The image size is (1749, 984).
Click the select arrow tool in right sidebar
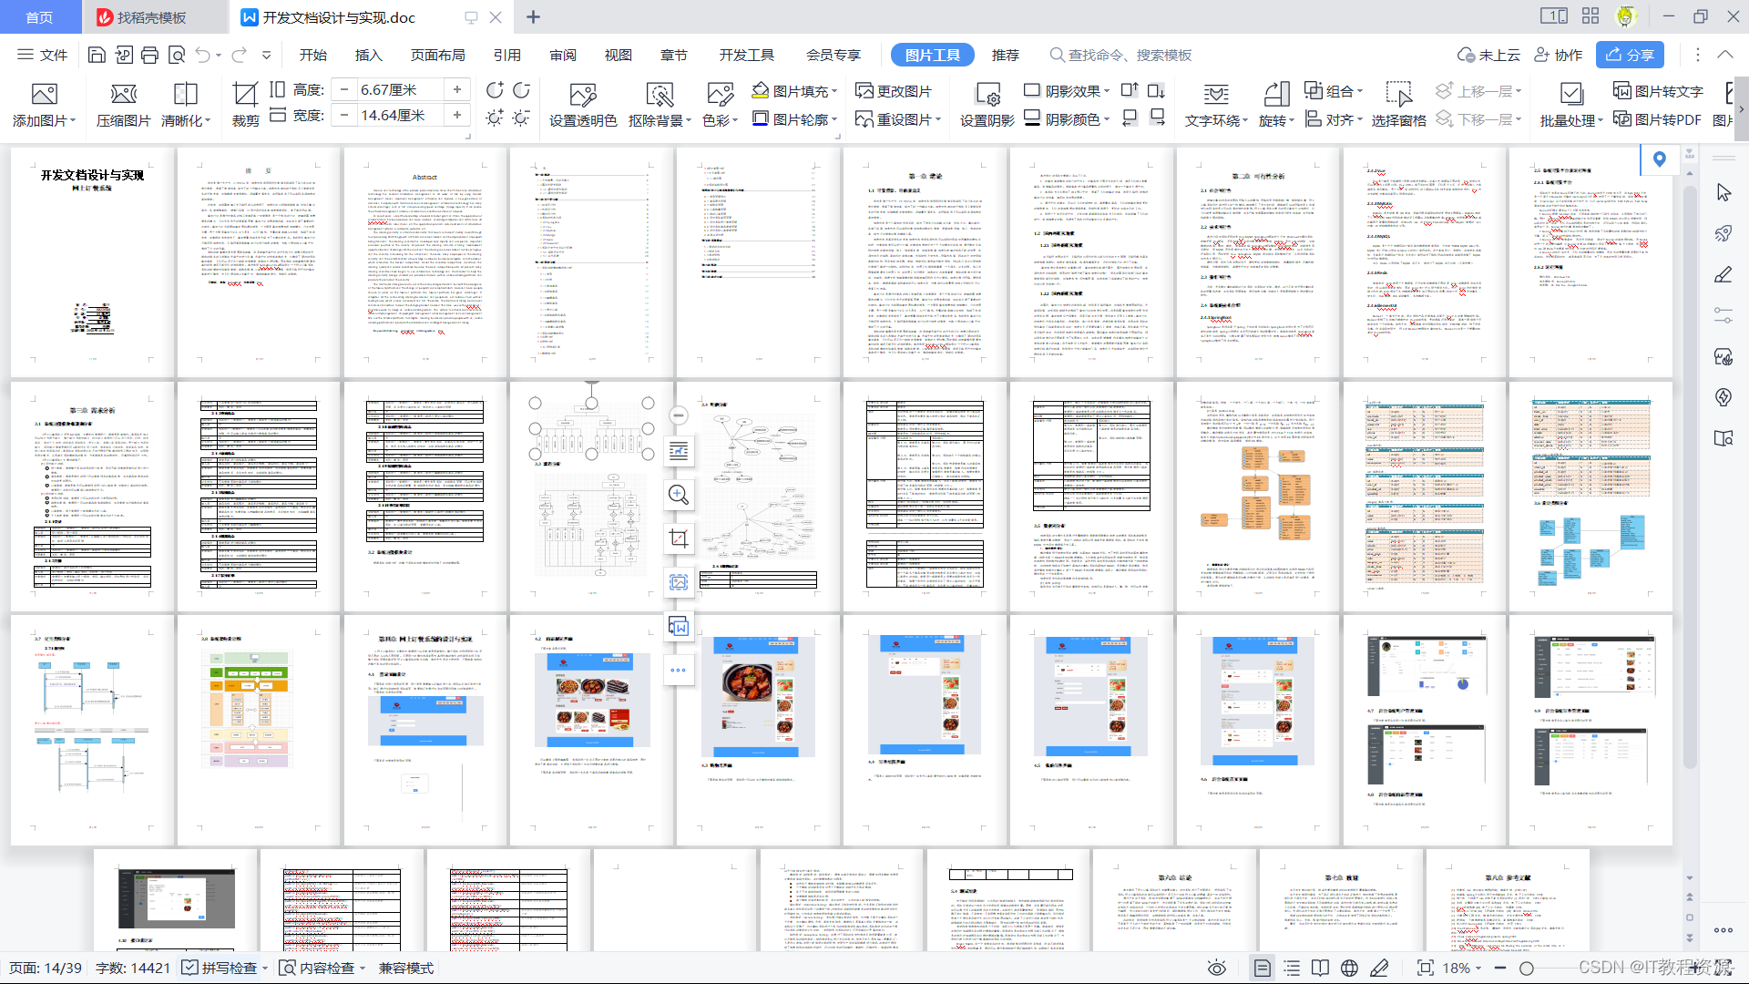pos(1723,193)
